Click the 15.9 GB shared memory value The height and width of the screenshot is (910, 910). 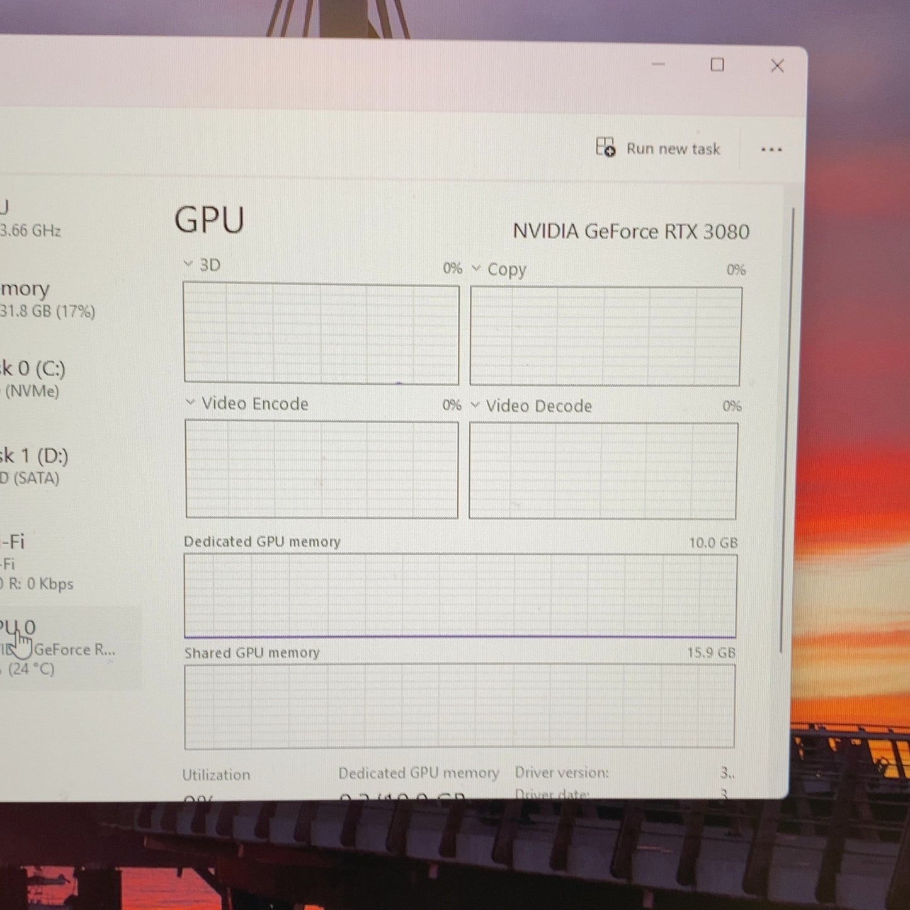pos(711,652)
